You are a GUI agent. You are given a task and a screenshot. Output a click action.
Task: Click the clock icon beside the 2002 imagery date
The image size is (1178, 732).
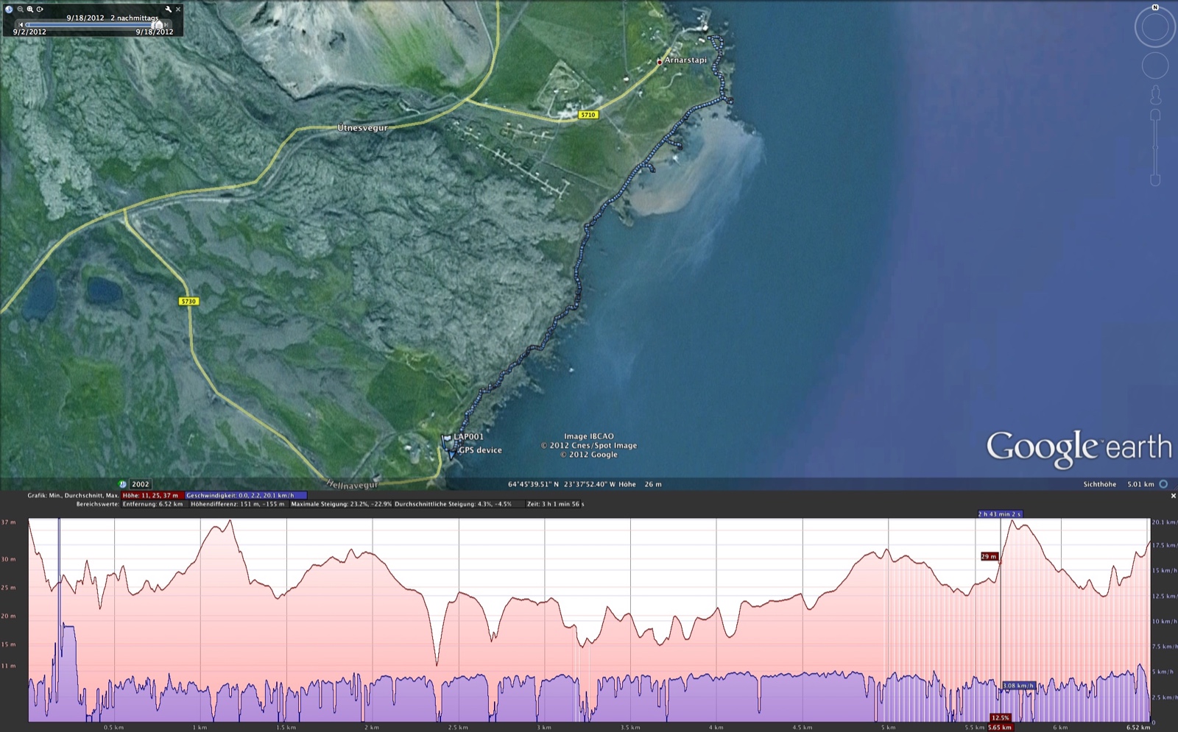click(x=122, y=484)
